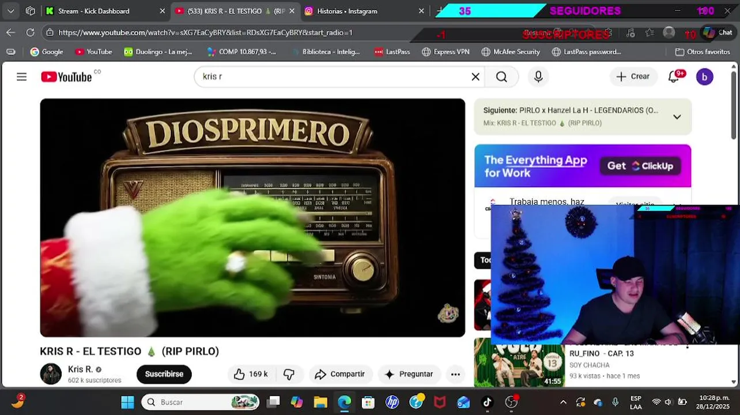740x415 pixels.
Task: Open more actions three-dot menu under video
Action: [x=455, y=374]
